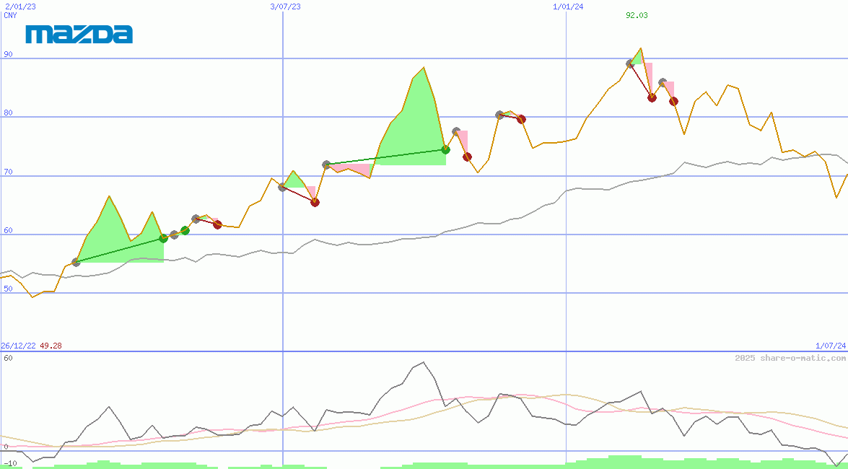Click the Mazda logo
Screen dimensions: 848x469
pos(79,34)
